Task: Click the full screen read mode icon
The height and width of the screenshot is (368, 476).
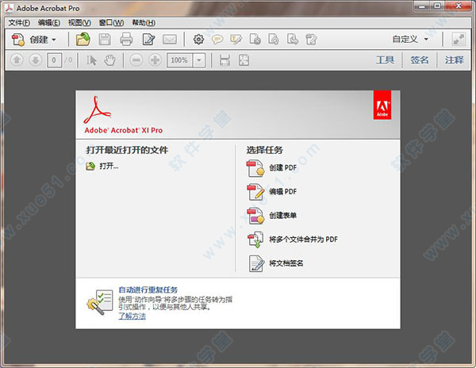Action: 459,39
